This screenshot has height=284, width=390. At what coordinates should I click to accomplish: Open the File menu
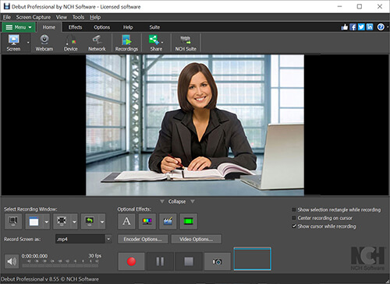click(x=7, y=17)
